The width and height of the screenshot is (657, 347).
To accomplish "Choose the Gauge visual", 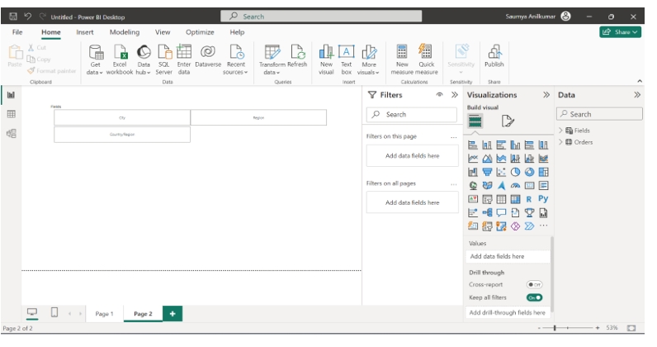I will click(x=515, y=185).
